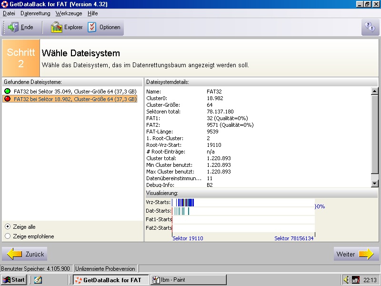Click the Windows Start flag icon
Viewport: 381px width, 286px height.
tap(6, 280)
